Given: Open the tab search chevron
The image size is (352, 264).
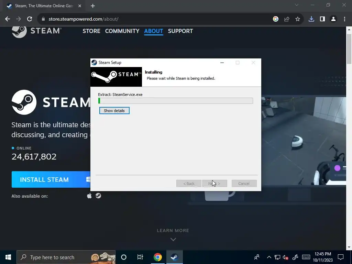Looking at the screenshot, I should 297,5.
